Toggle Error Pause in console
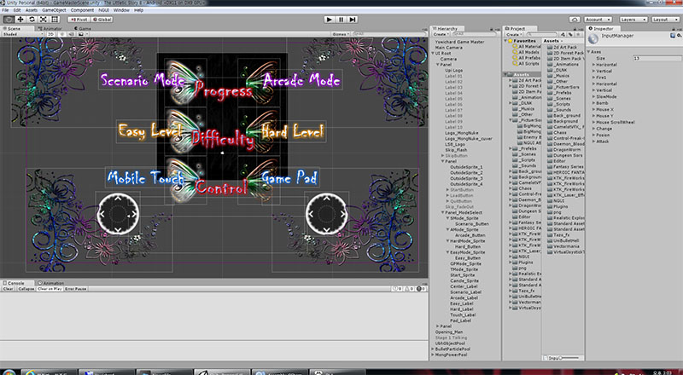Viewport: 683px width, 375px height. click(x=76, y=289)
